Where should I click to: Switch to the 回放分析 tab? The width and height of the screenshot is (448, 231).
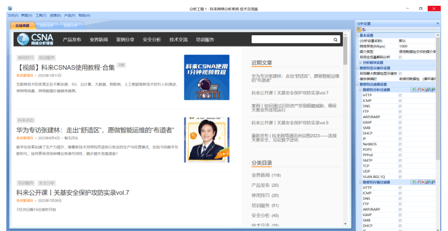pos(71,26)
